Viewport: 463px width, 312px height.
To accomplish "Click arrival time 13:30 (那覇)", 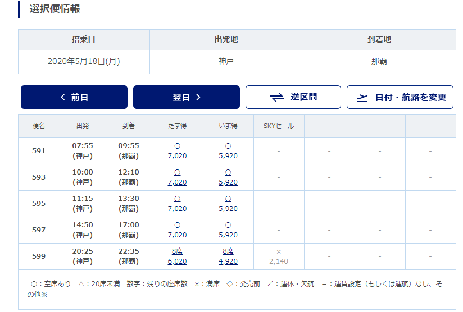I will click(129, 204).
